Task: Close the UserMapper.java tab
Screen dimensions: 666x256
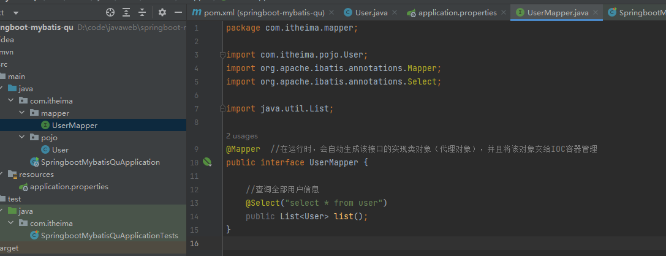Action: pyautogui.click(x=596, y=13)
